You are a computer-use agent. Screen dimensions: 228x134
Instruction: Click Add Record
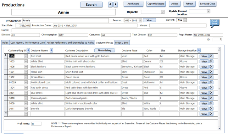tap(133, 4)
